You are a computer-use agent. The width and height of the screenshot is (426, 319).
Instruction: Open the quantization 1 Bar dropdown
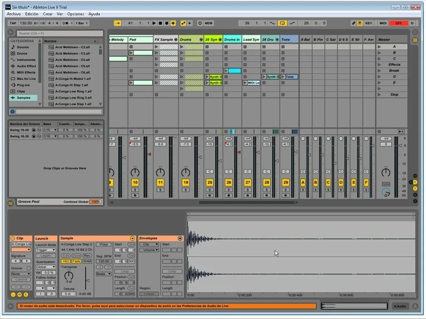(82, 23)
